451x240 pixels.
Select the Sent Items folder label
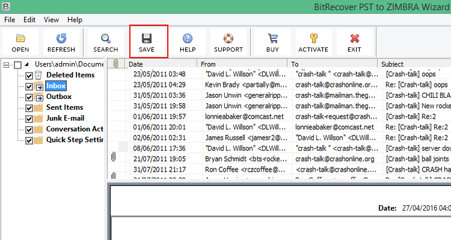tap(65, 107)
